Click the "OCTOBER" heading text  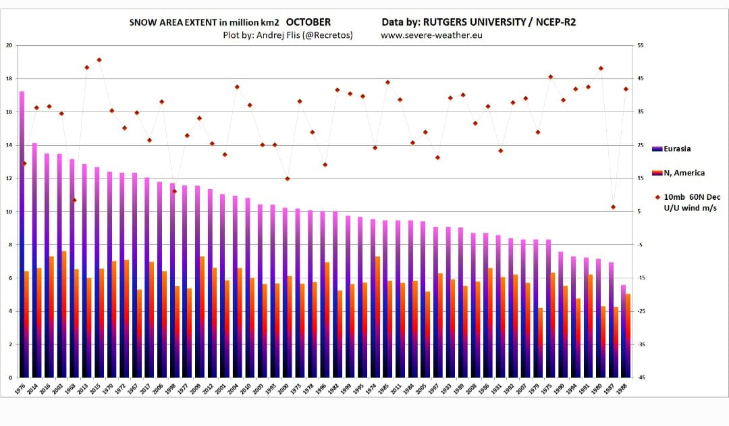pyautogui.click(x=308, y=22)
